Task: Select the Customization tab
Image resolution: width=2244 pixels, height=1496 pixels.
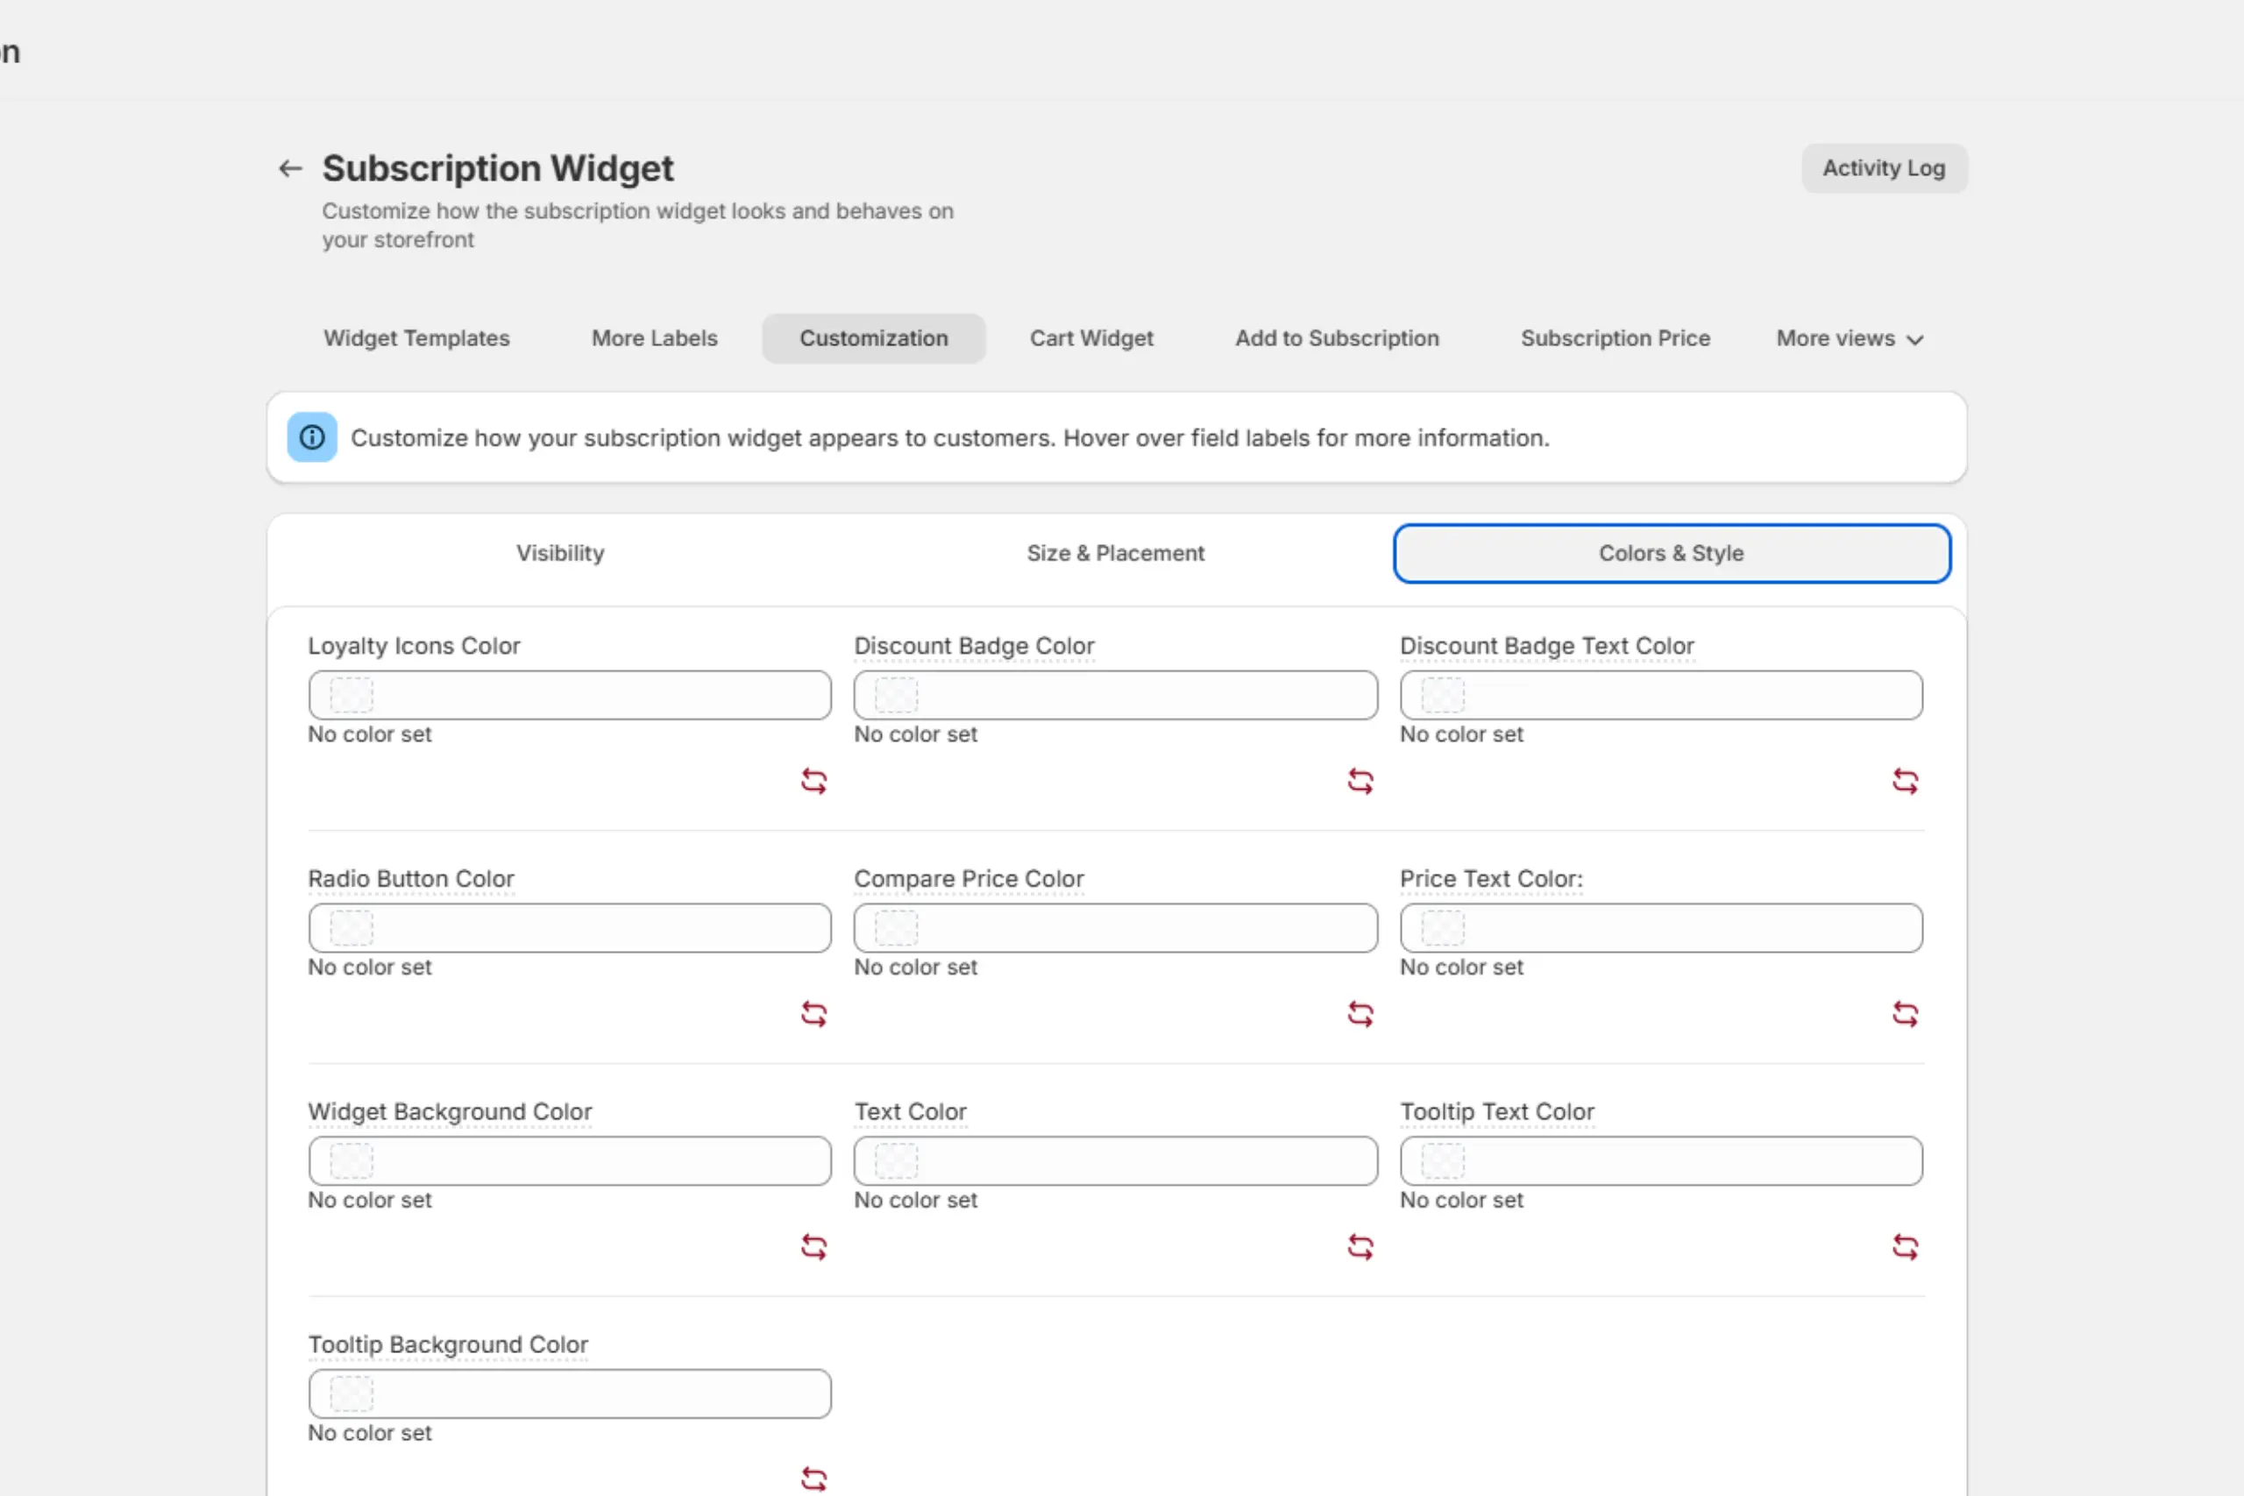Action: point(874,338)
